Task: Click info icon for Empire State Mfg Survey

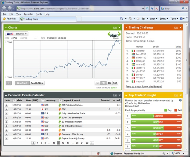Action: [x=7, y=138]
